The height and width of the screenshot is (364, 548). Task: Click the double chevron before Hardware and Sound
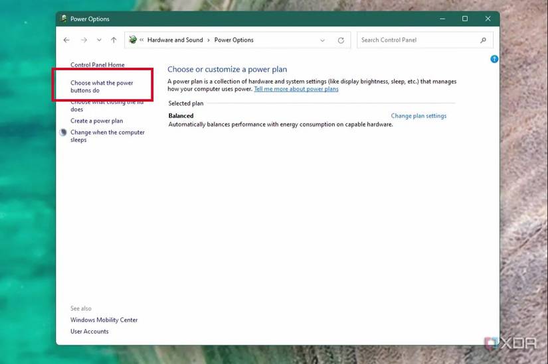click(141, 40)
